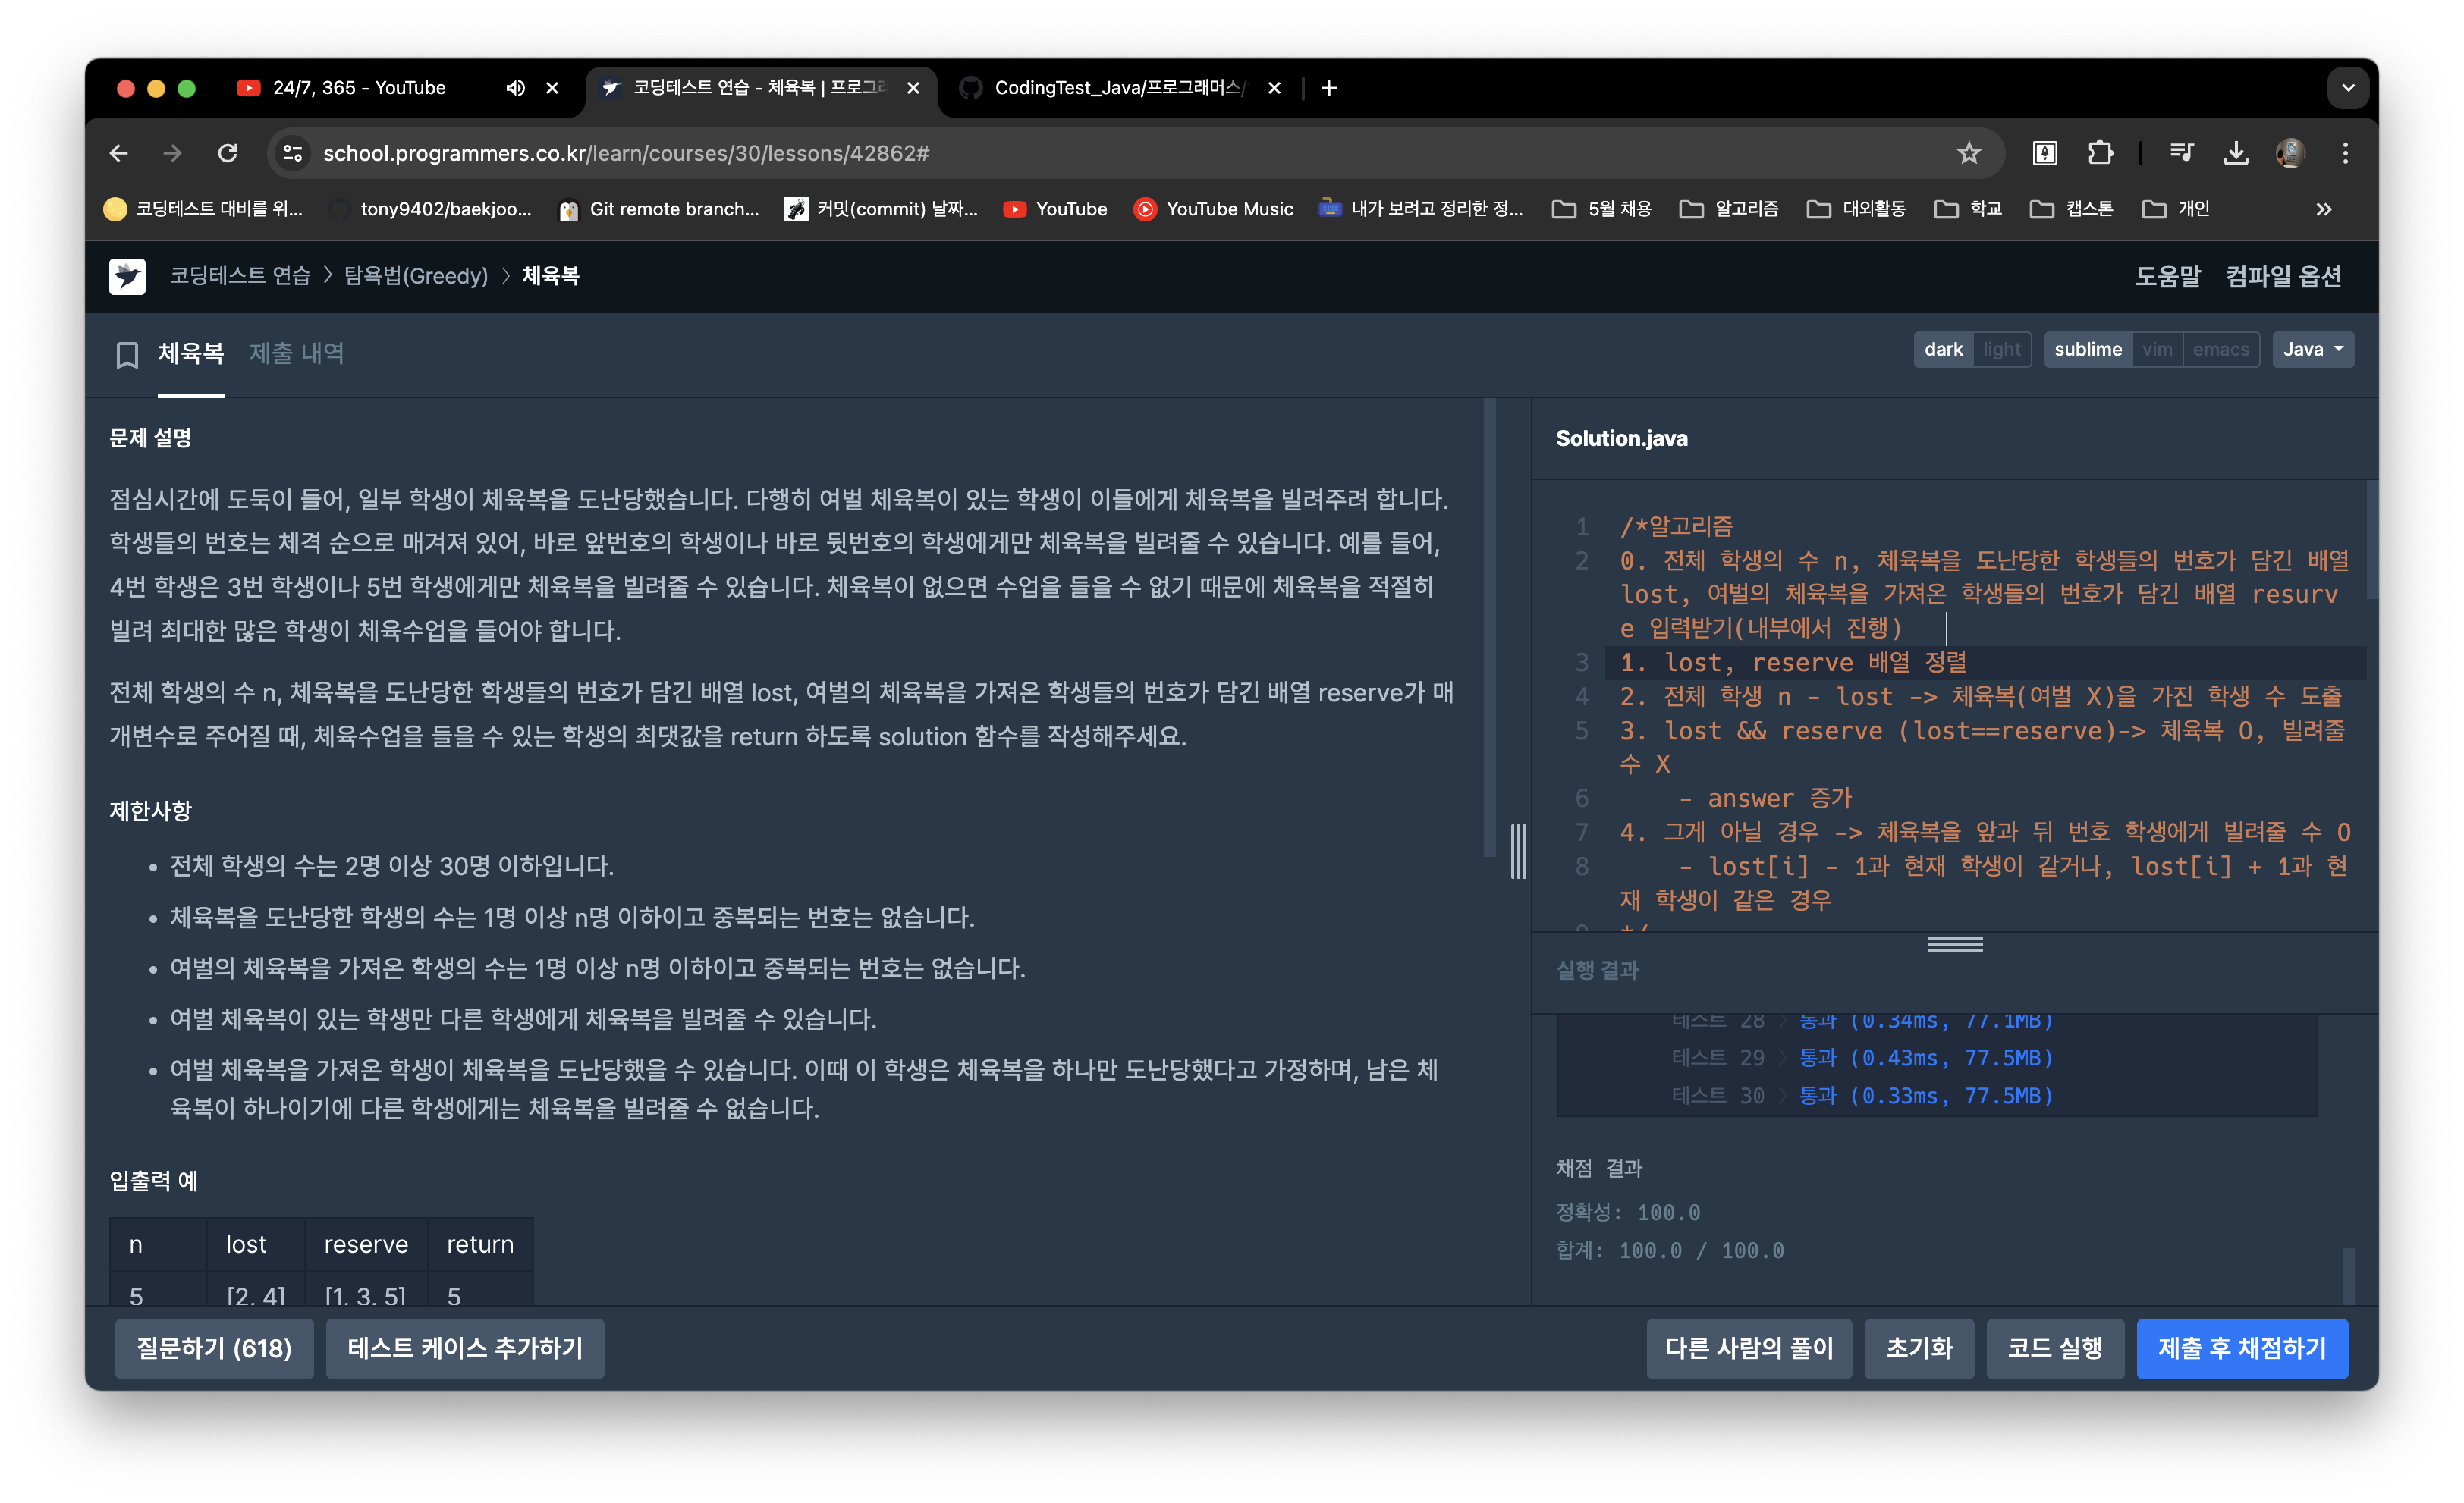
Task: Select the dark theme toggle
Action: point(1943,350)
